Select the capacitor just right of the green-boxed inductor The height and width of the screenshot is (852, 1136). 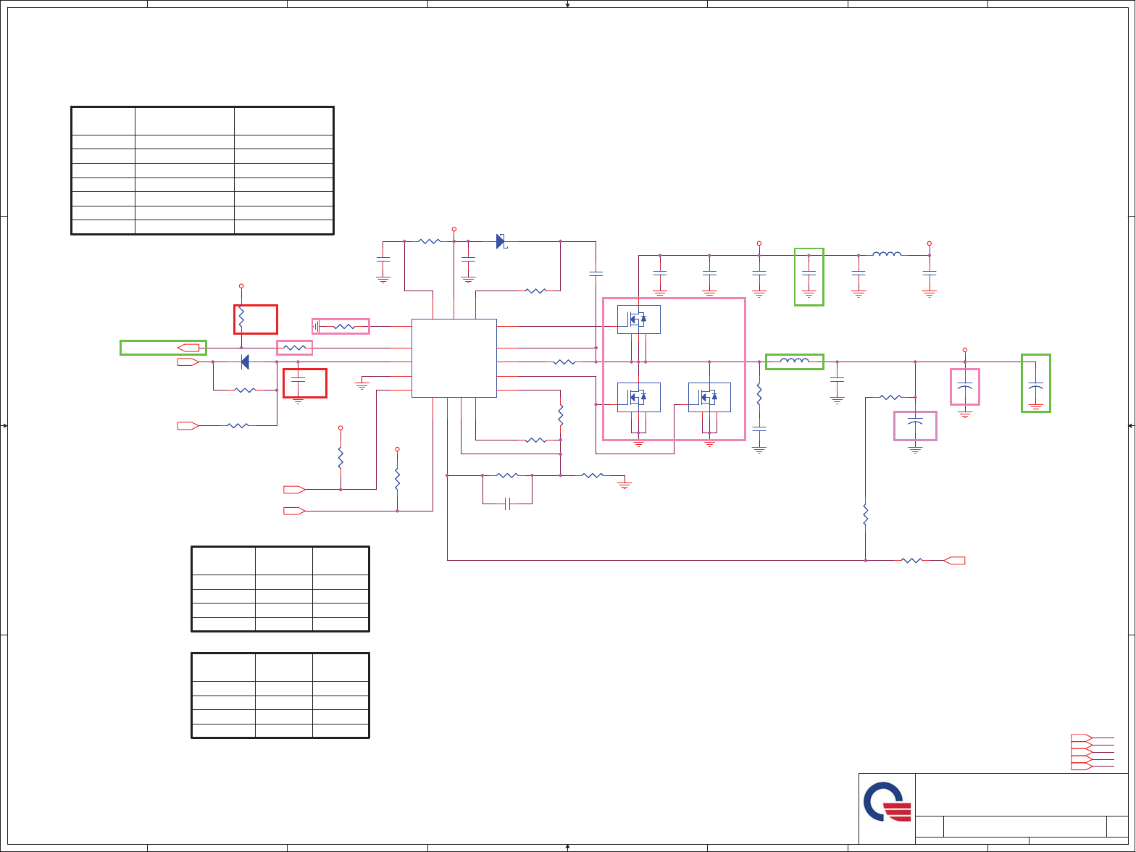pyautogui.click(x=837, y=380)
